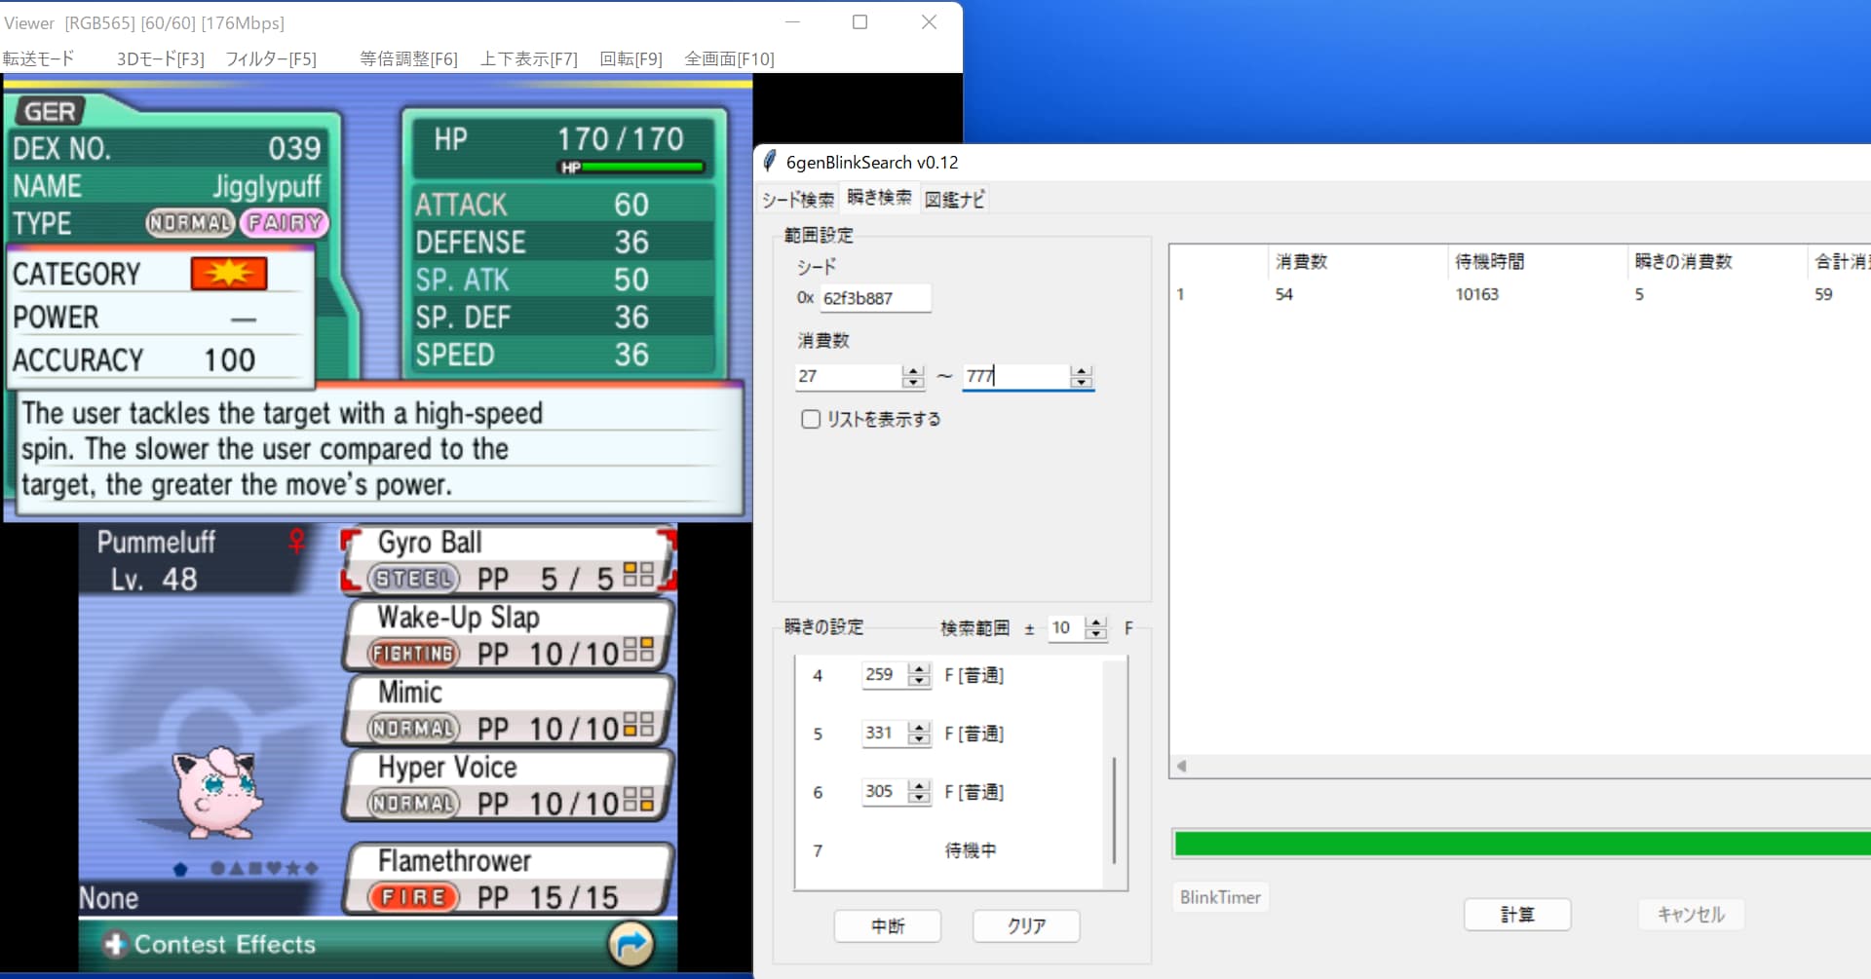Screen dimensions: 1871x979
Task: Click 全画面[F10] in the Viewer menu
Action: (730, 58)
